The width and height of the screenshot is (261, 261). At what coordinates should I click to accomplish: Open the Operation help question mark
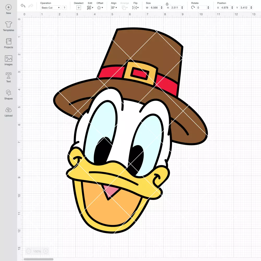[x=64, y=8]
